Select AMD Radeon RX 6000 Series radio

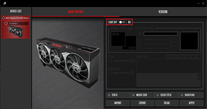coord(4,18)
